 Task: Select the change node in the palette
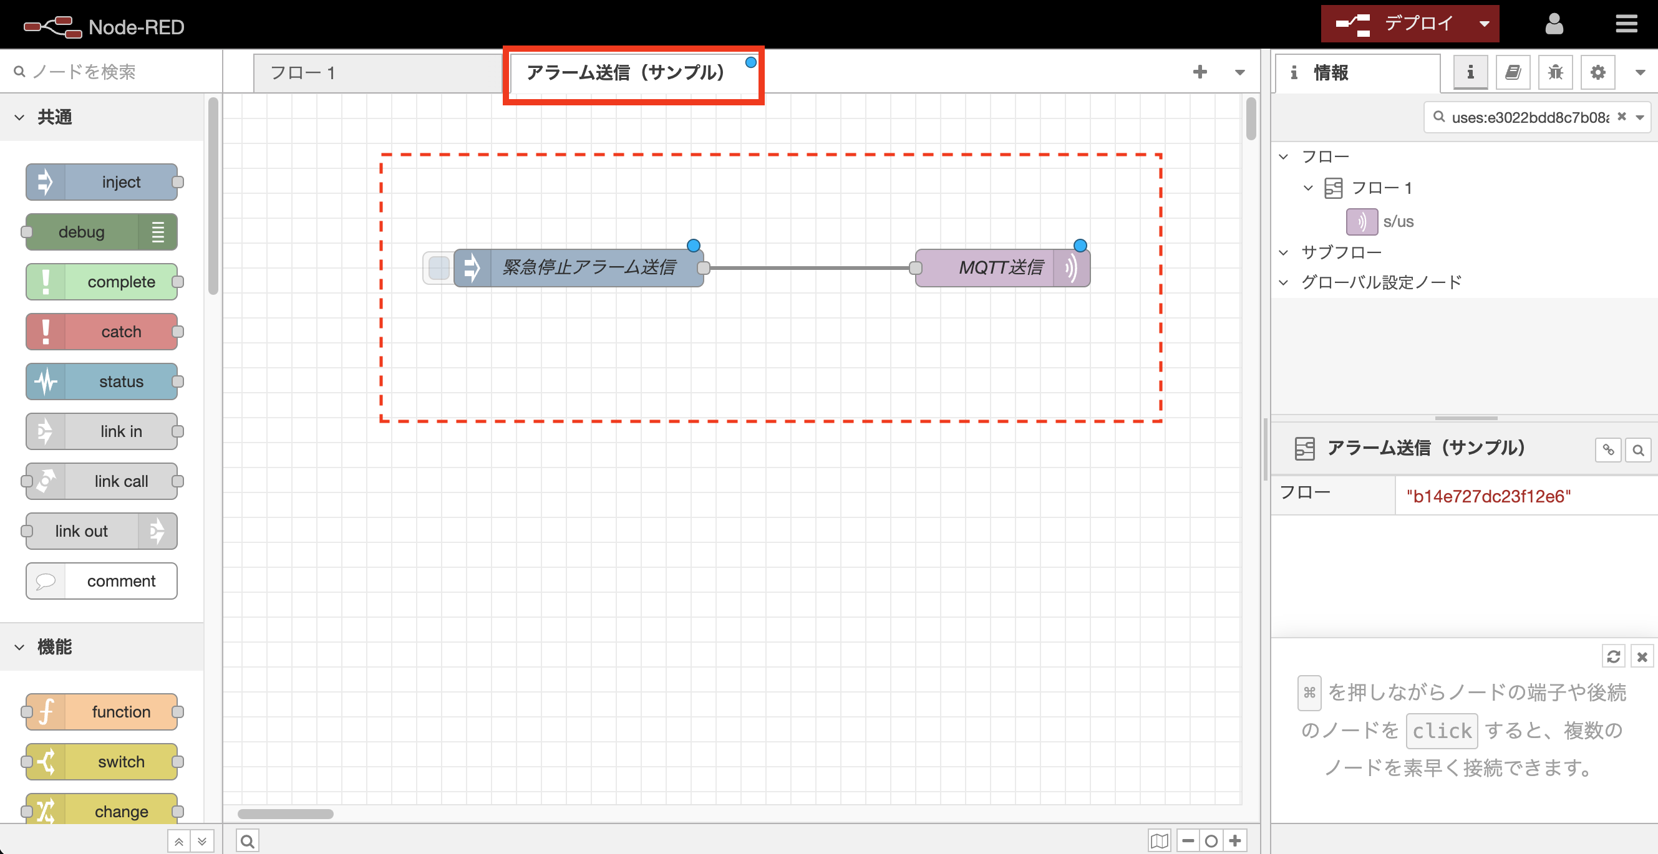click(x=102, y=810)
